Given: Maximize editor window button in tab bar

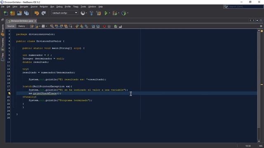Looking at the screenshot, I should 261,20.
